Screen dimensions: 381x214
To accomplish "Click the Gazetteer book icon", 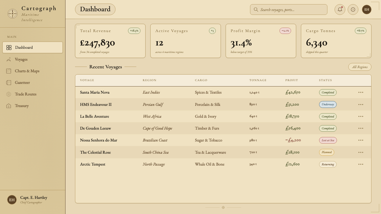I will pyautogui.click(x=9, y=83).
